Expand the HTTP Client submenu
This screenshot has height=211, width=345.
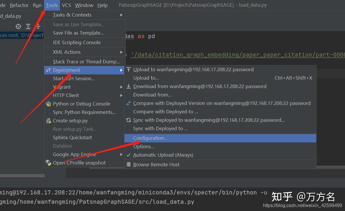pos(66,95)
